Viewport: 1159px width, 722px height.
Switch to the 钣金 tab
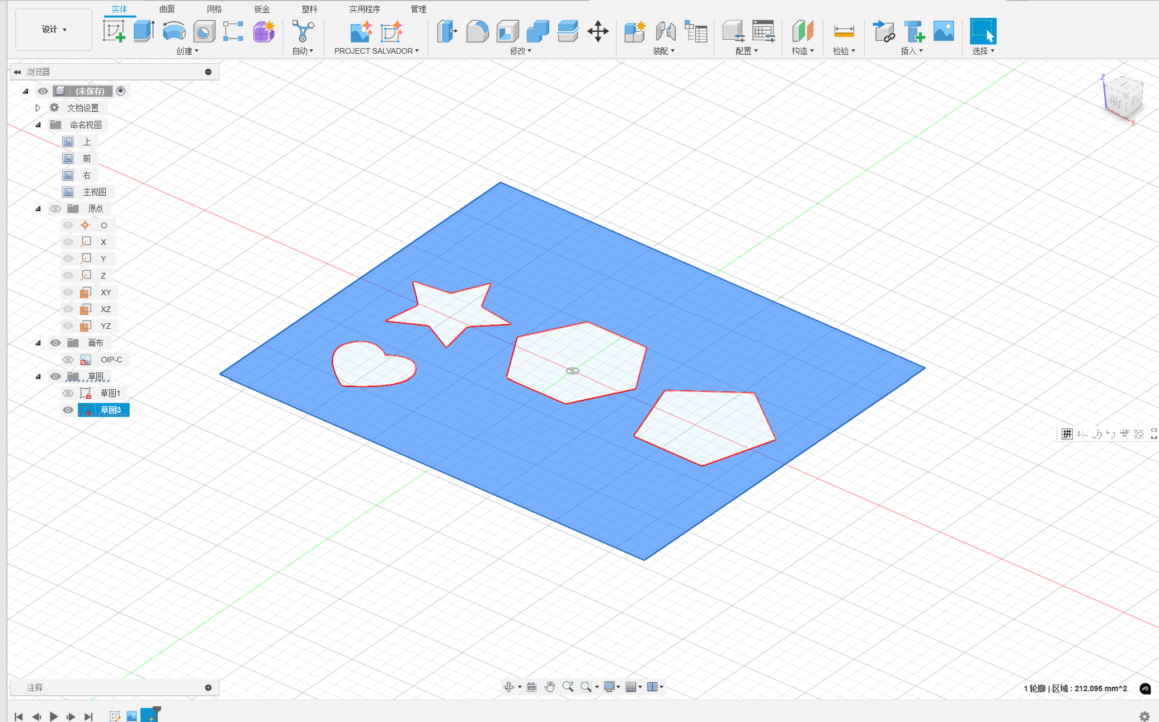coord(262,9)
